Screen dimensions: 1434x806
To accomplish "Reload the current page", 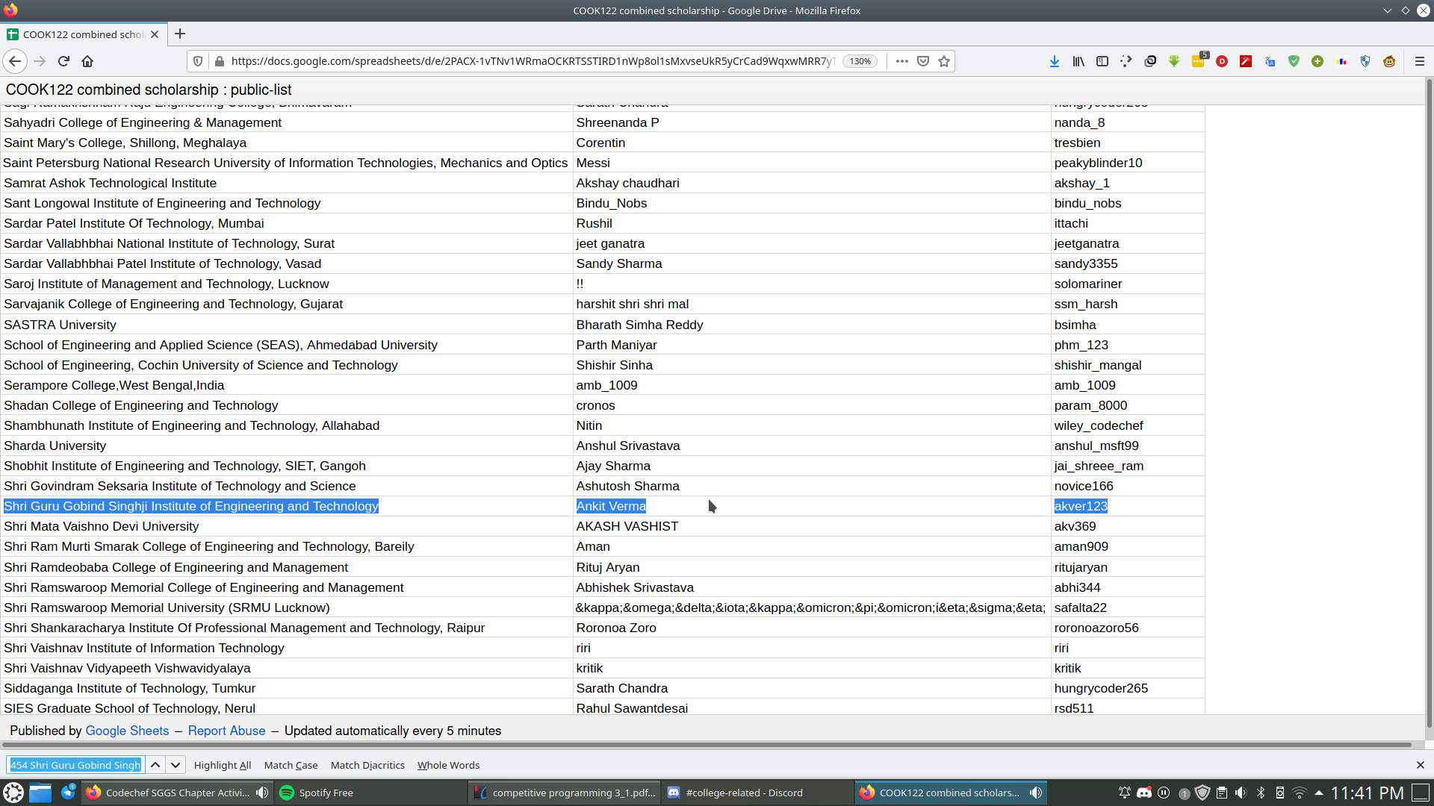I will [x=63, y=61].
